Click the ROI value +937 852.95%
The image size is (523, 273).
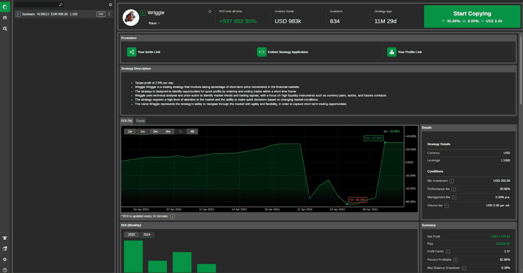[238, 21]
